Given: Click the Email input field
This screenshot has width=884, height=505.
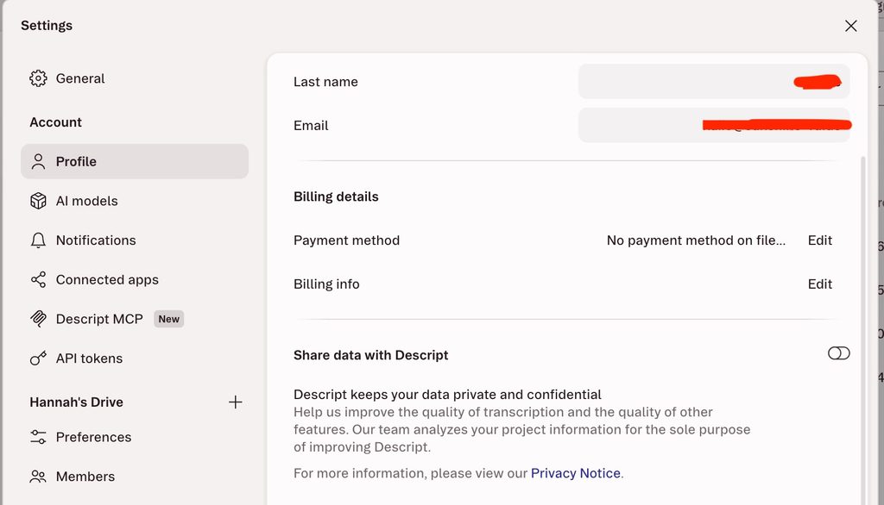Looking at the screenshot, I should click(714, 125).
